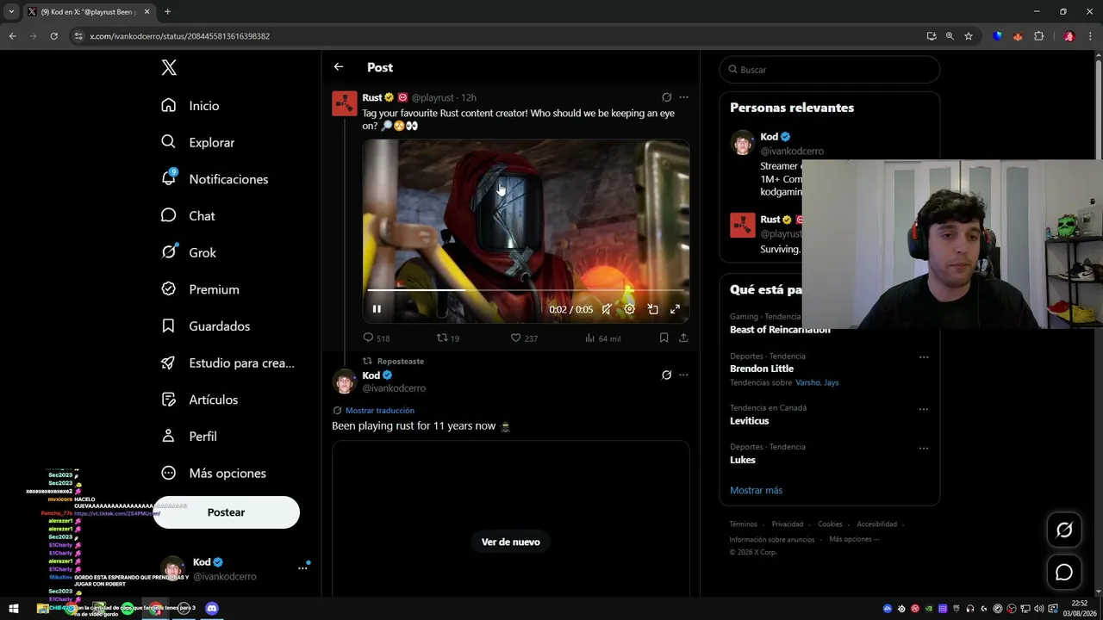
Task: Select the Kod en X browser tab
Action: coord(89,12)
